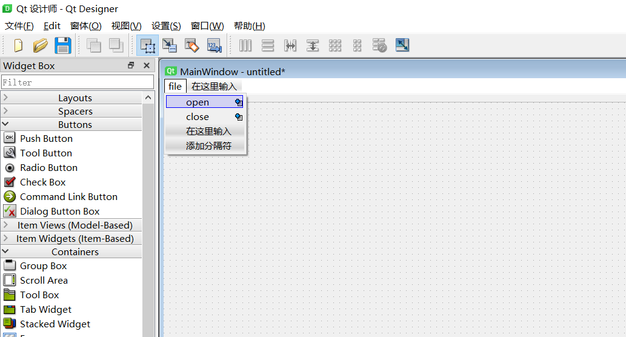Image resolution: width=626 pixels, height=337 pixels.
Task: Click the Adjust Size toolbar icon
Action: pyautogui.click(x=402, y=45)
